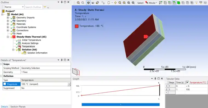This screenshot has height=108, width=208.
Task: Click the second magnifier icon after Pan
Action: 124,3
